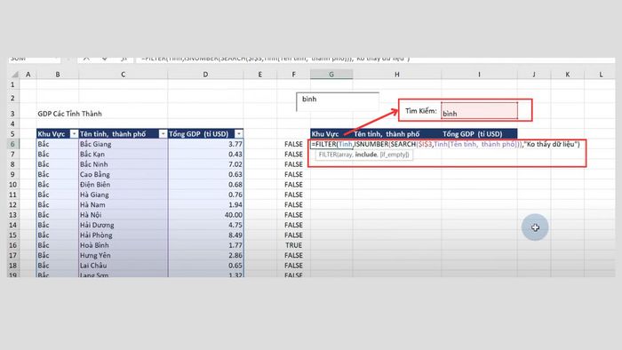Screen dimensions: 622x350
Task: Click the Hải Phòng cell
Action: [x=123, y=235]
